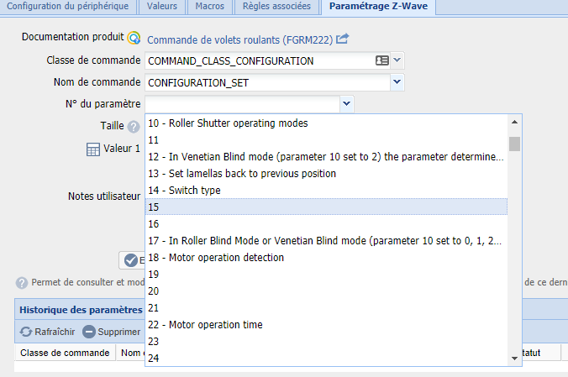
Task: Click the command class card icon
Action: tap(382, 60)
